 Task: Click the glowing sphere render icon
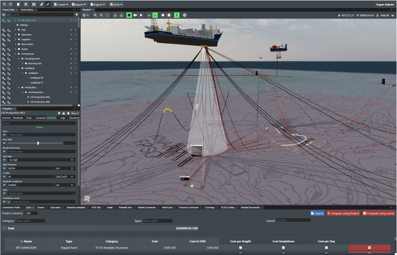click(x=169, y=15)
